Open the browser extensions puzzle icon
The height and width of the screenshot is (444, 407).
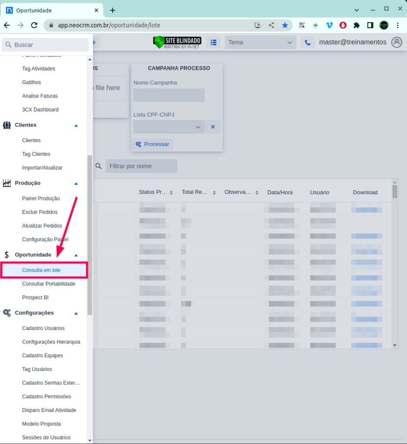click(x=356, y=25)
